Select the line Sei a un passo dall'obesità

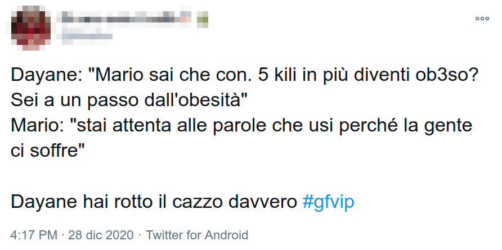(x=129, y=101)
